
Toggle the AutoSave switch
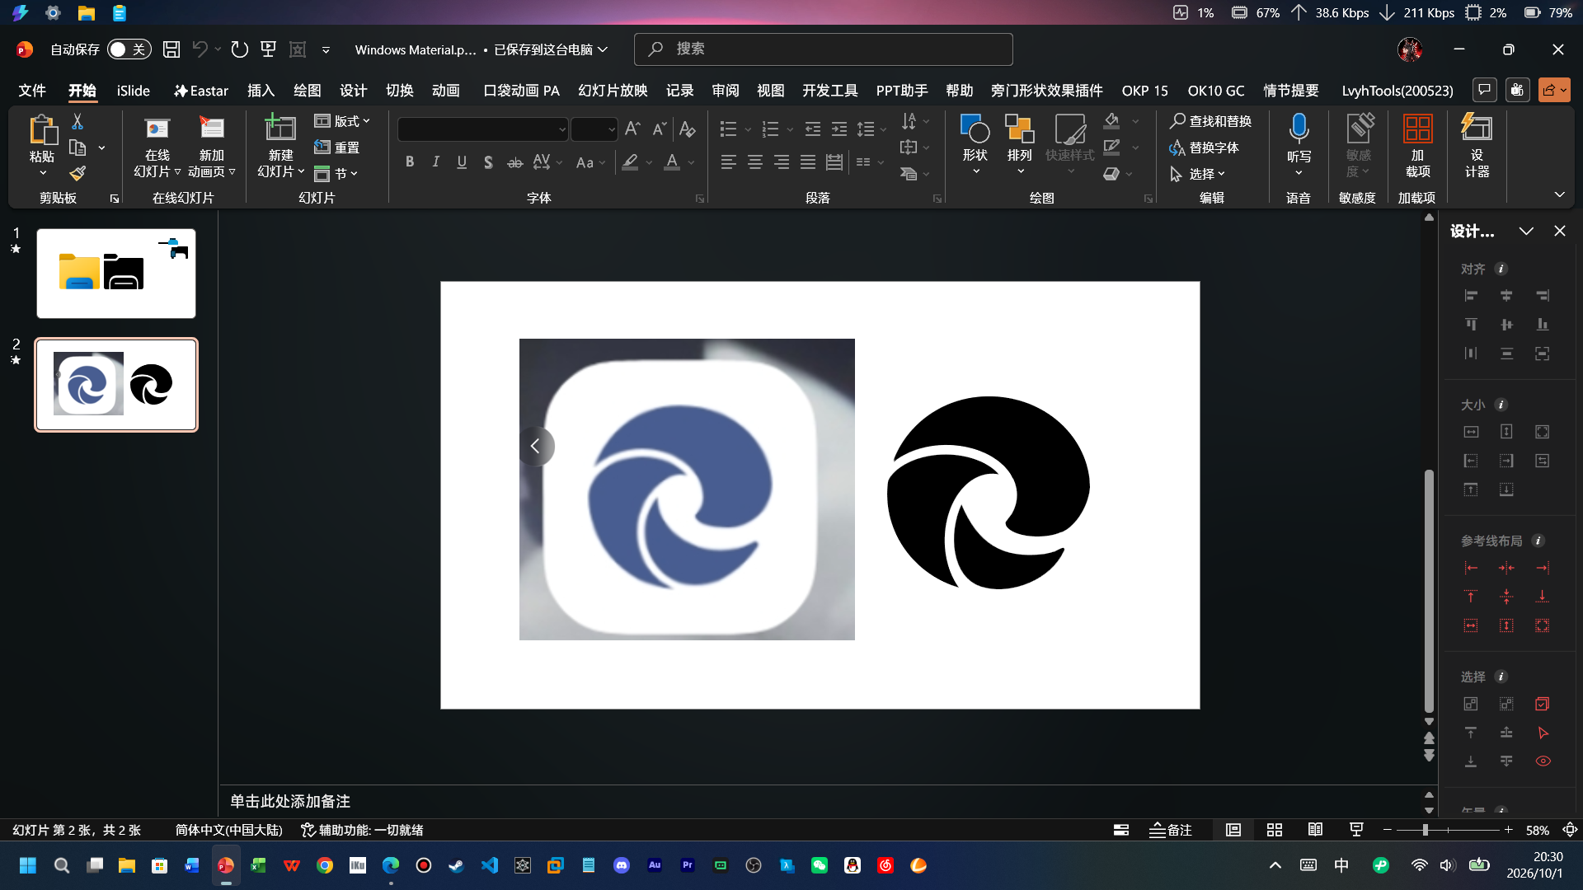pyautogui.click(x=129, y=49)
